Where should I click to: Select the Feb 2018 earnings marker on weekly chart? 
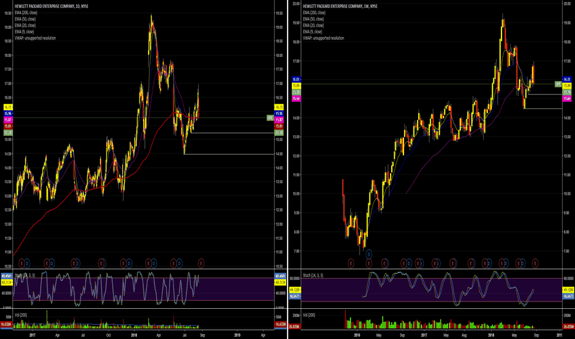502,263
